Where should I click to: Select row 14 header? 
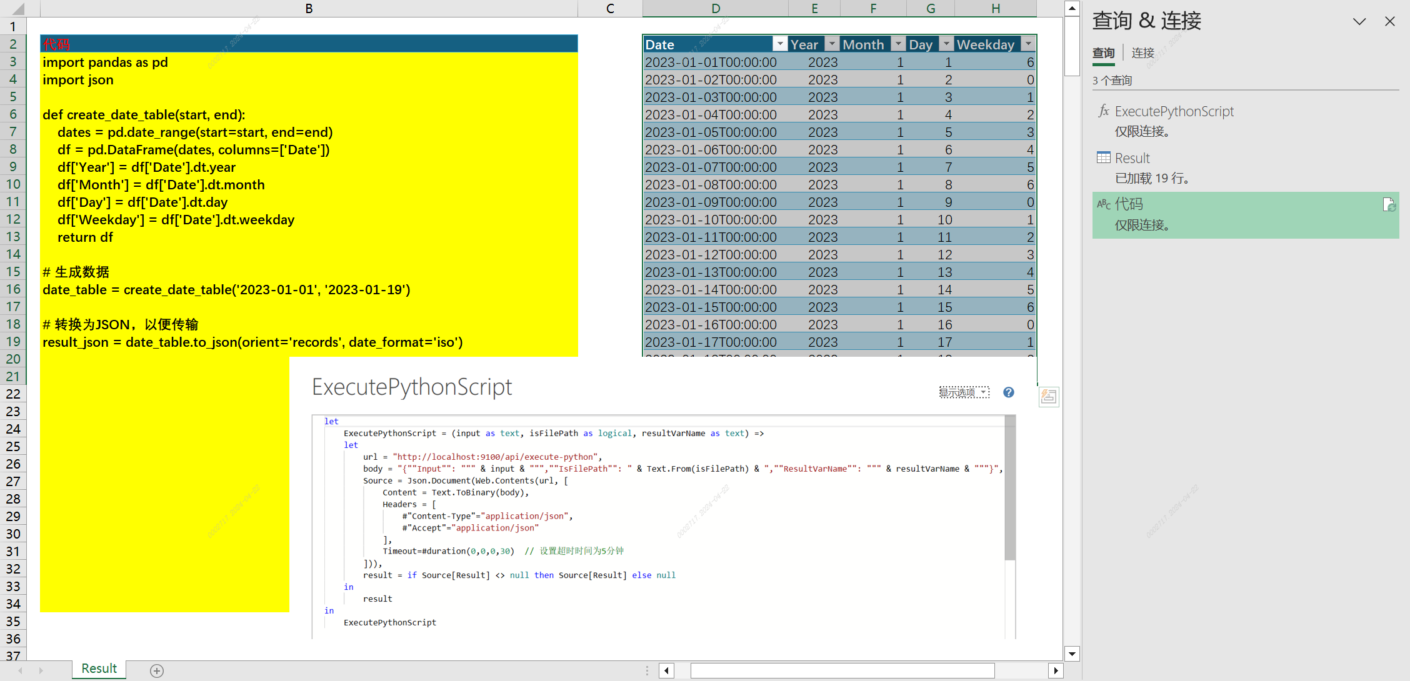pyautogui.click(x=13, y=254)
